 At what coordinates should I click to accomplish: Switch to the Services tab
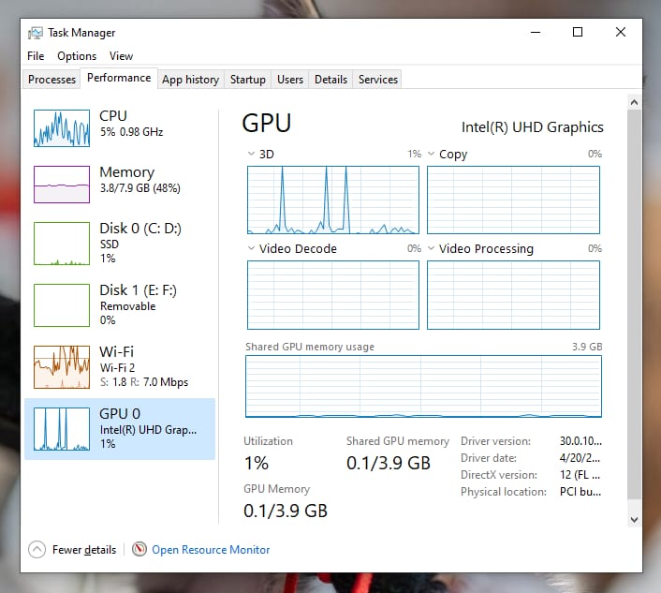point(377,80)
